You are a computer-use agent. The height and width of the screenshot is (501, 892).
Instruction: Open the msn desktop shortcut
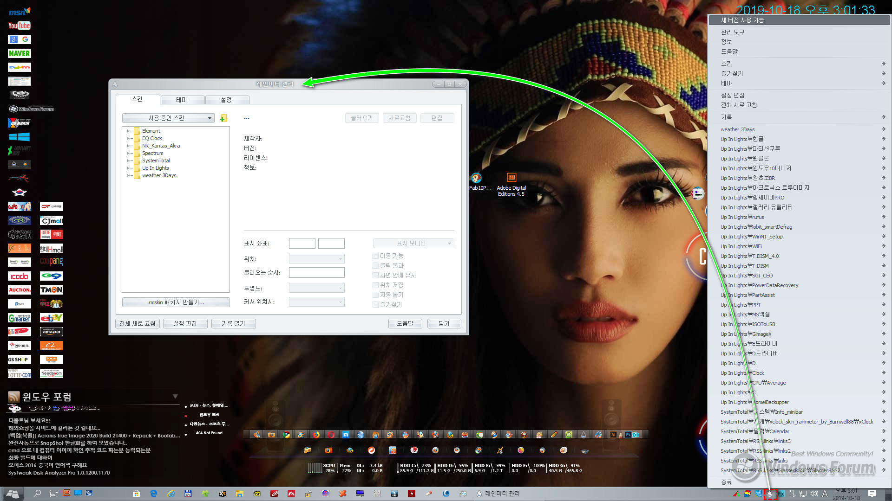pyautogui.click(x=19, y=11)
